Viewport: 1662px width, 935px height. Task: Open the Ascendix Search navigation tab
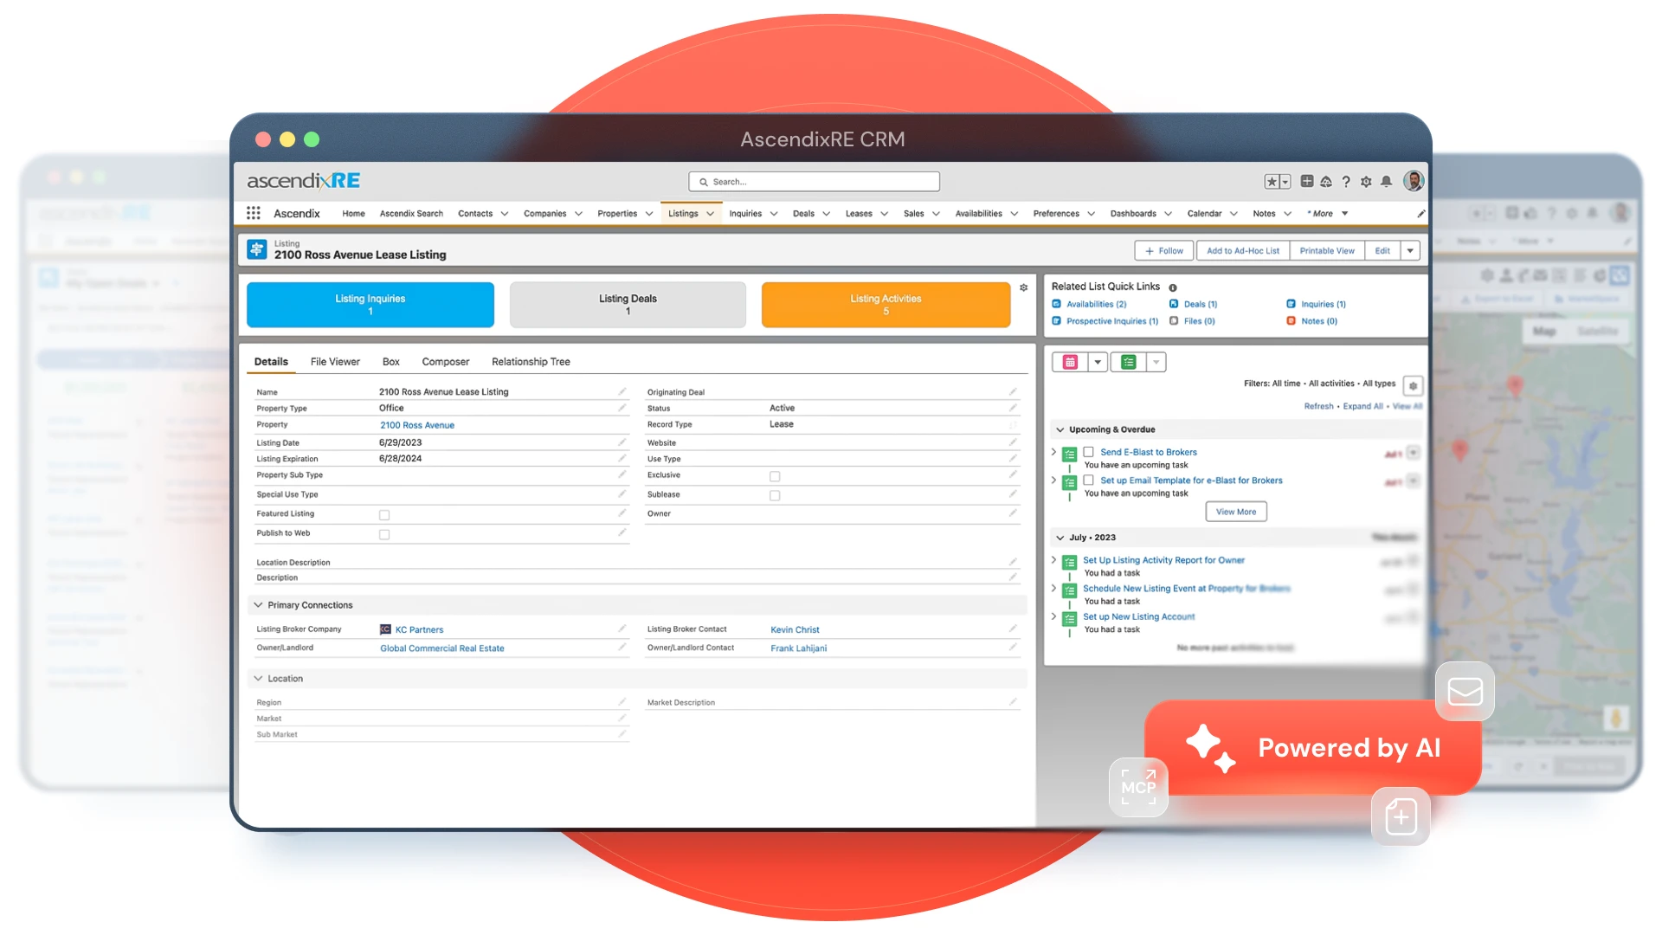click(x=411, y=214)
